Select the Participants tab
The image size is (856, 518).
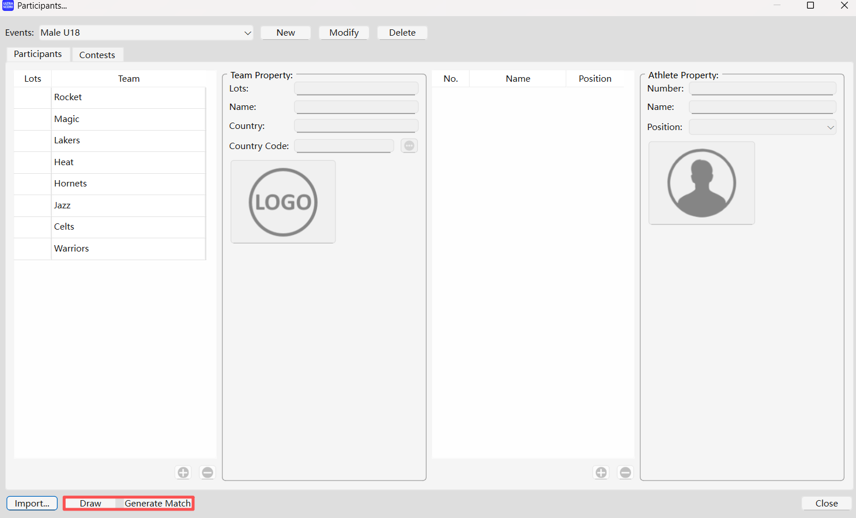click(38, 54)
